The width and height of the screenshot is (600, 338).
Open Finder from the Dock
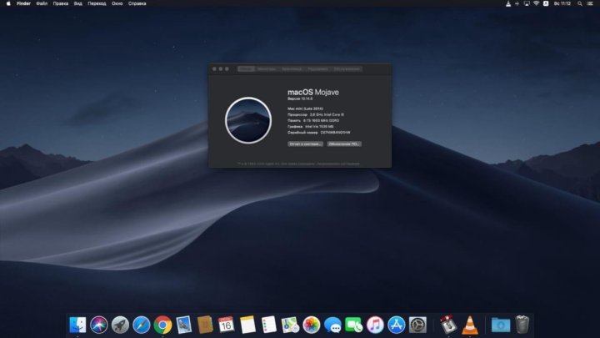77,325
